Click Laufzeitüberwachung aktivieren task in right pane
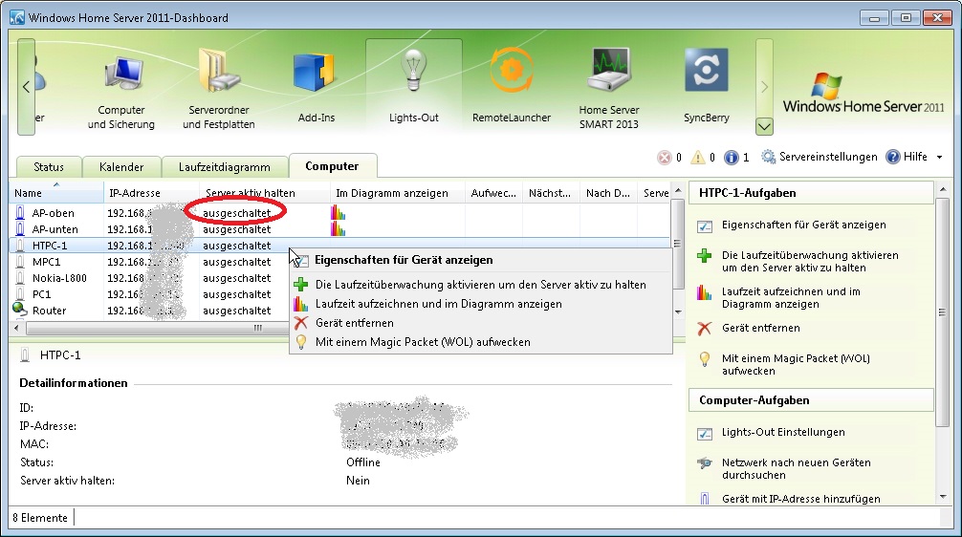The height and width of the screenshot is (537, 962). click(x=810, y=261)
